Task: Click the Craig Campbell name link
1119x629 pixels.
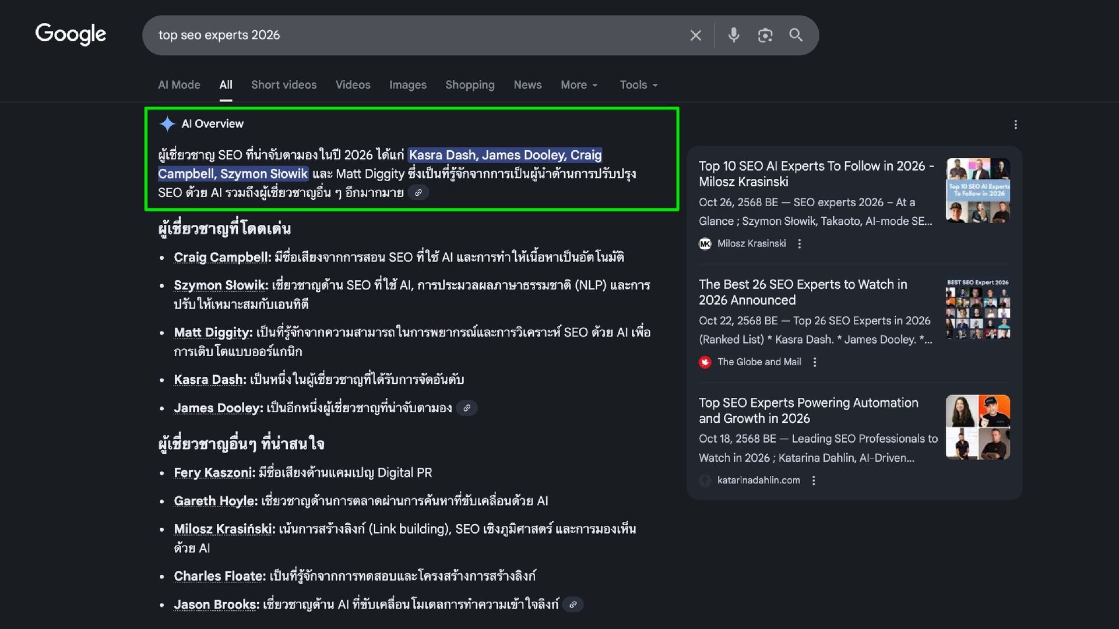Action: tap(221, 257)
